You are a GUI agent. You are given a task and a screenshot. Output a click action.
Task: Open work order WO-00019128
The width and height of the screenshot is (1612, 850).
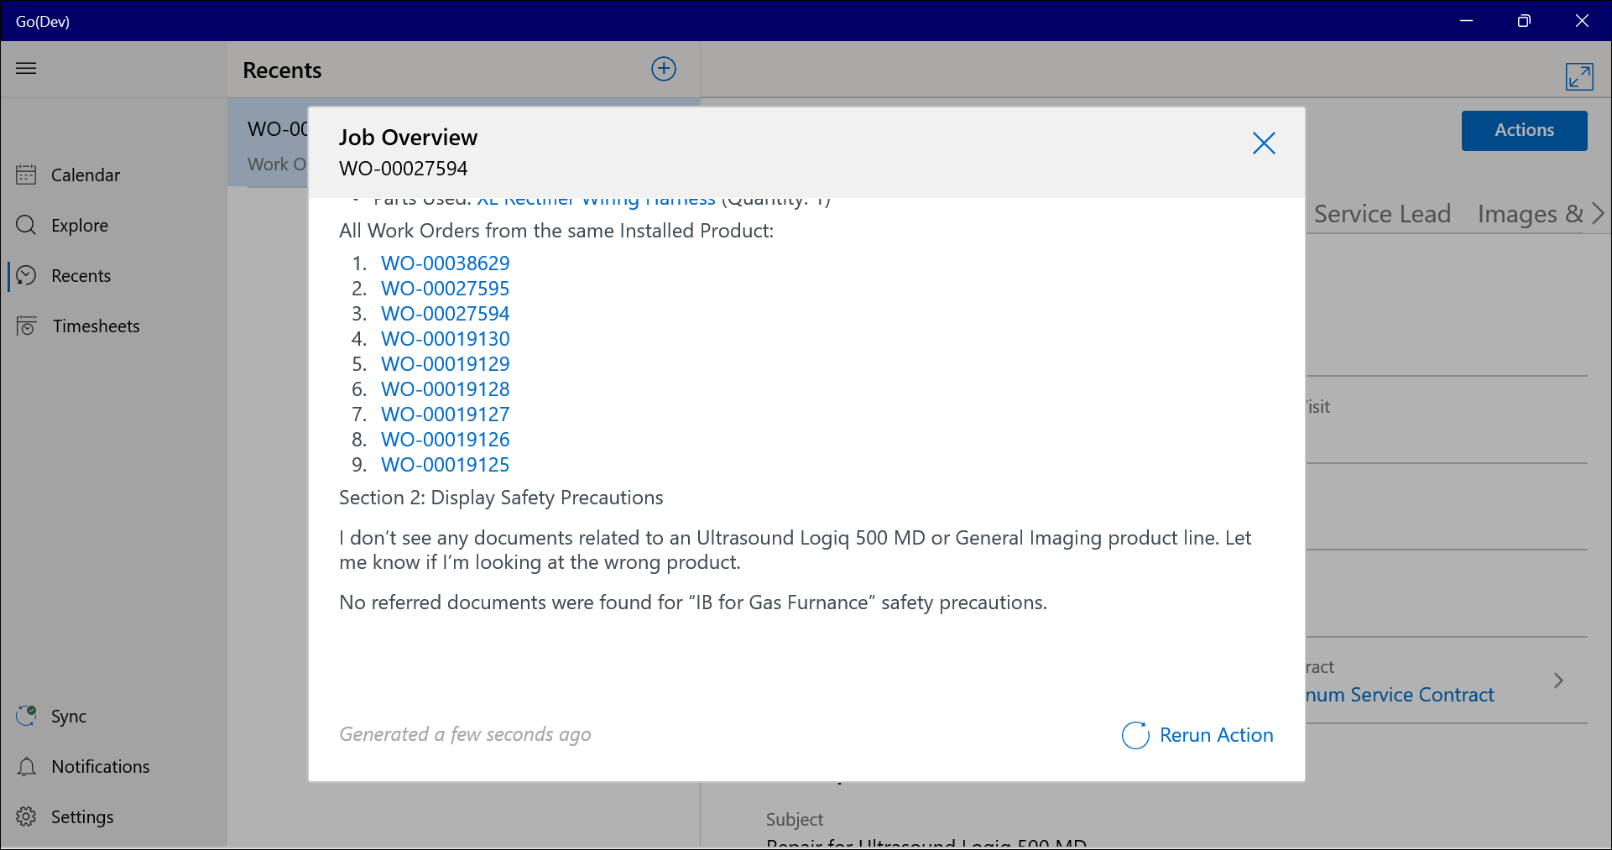coord(445,388)
